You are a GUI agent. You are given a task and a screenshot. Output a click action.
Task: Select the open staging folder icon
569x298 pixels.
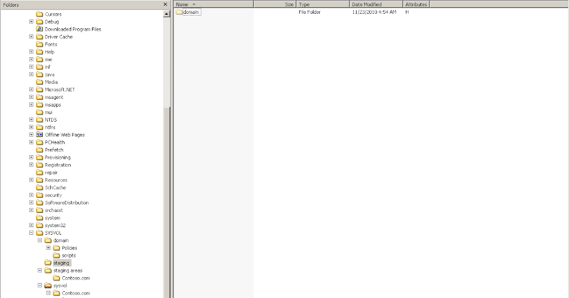point(48,263)
